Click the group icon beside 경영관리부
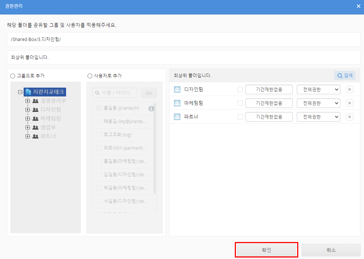Image resolution: width=364 pixels, height=259 pixels. [x=35, y=101]
